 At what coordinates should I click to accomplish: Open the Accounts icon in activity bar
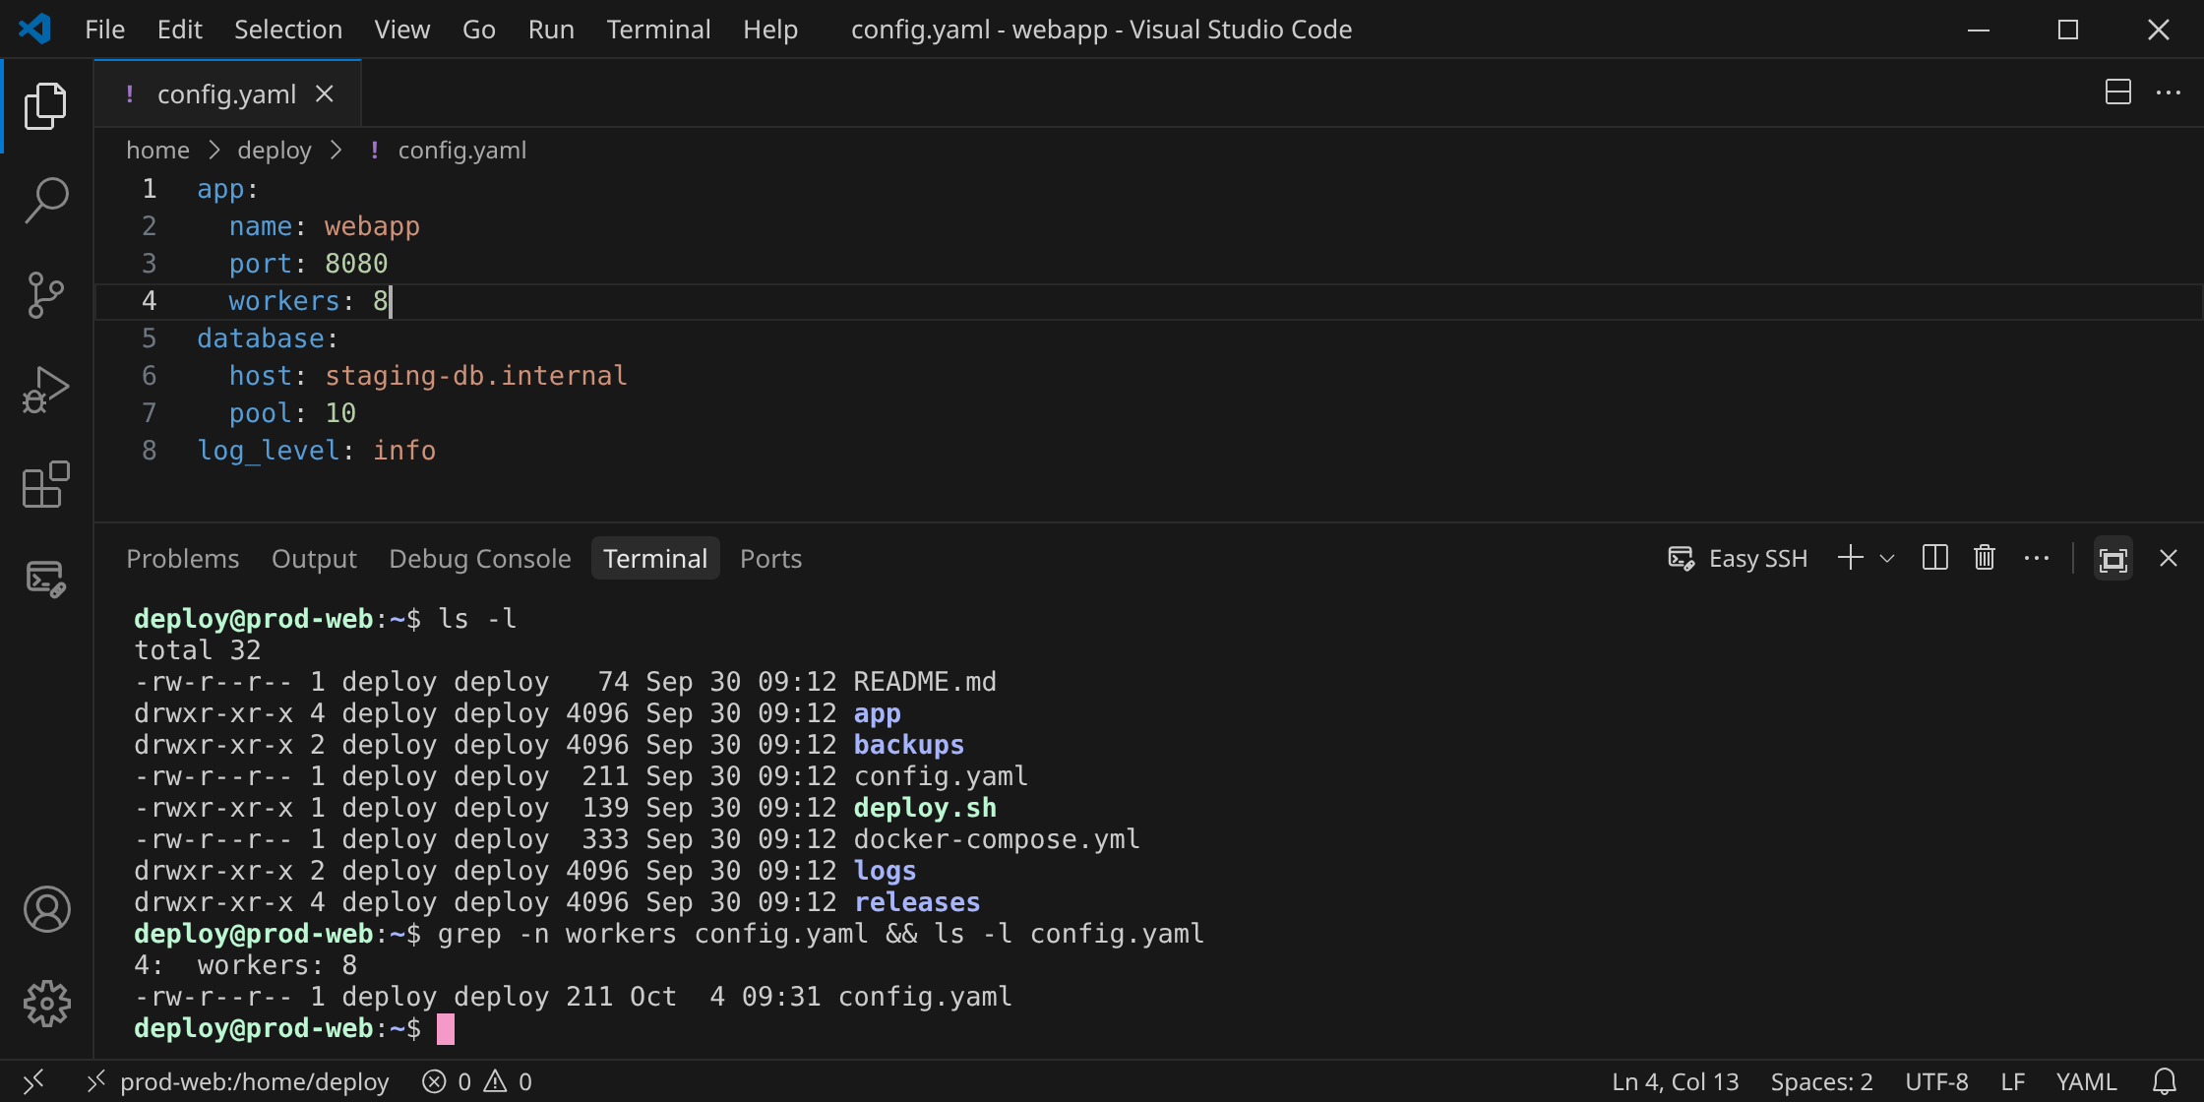[x=46, y=909]
